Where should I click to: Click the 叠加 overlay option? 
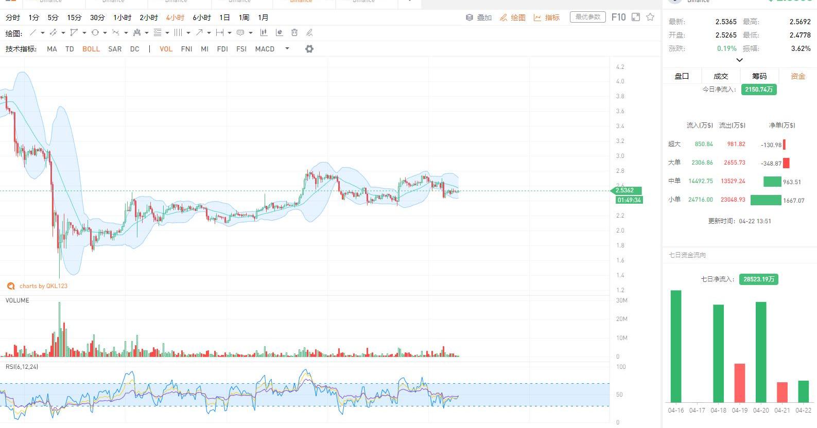click(x=479, y=17)
